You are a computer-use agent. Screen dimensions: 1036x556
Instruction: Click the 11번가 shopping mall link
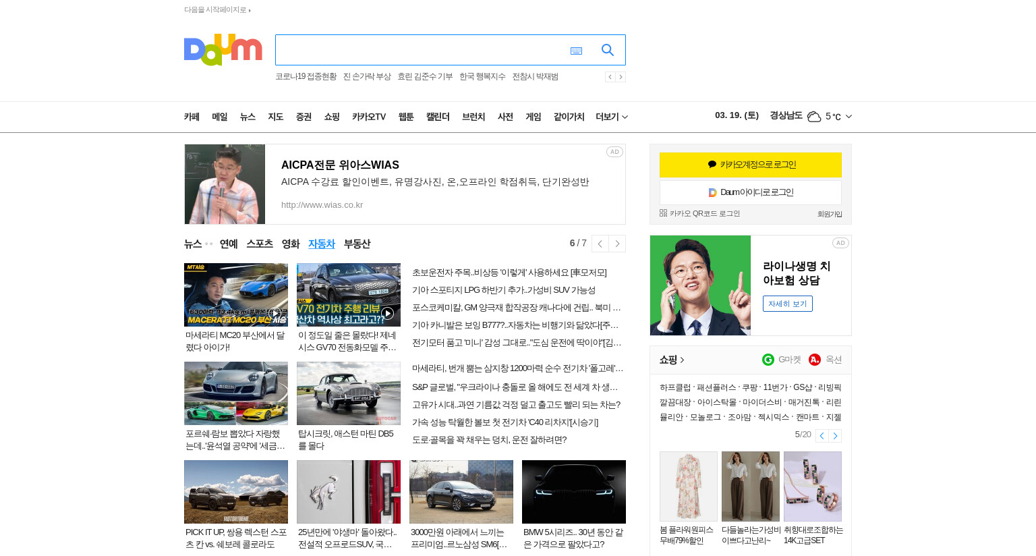(x=775, y=387)
